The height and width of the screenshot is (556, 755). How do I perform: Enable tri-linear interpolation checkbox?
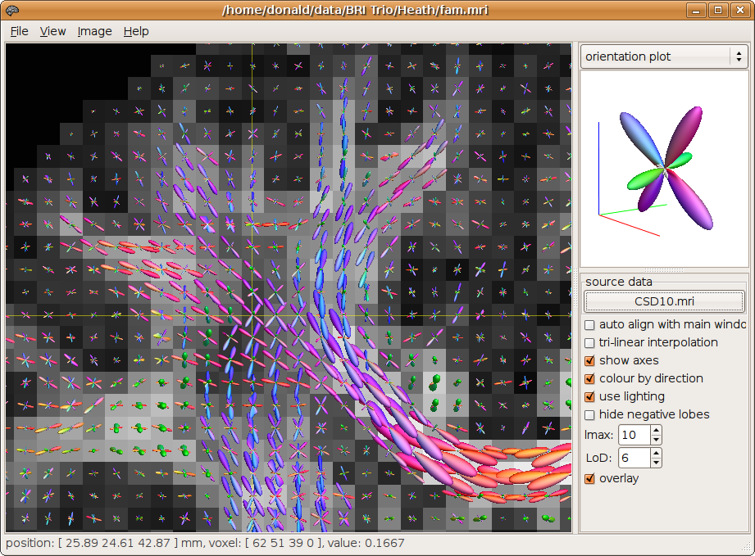[x=589, y=342]
